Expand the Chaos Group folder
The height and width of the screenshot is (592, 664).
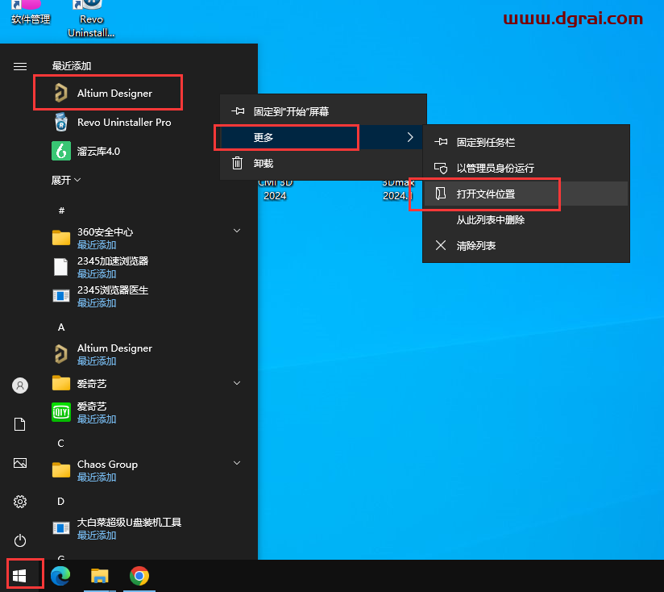(x=235, y=464)
